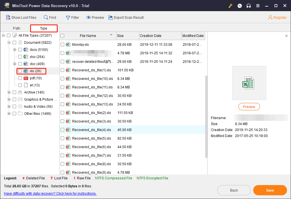Select the xlsx (264) tree item

pos(37,57)
